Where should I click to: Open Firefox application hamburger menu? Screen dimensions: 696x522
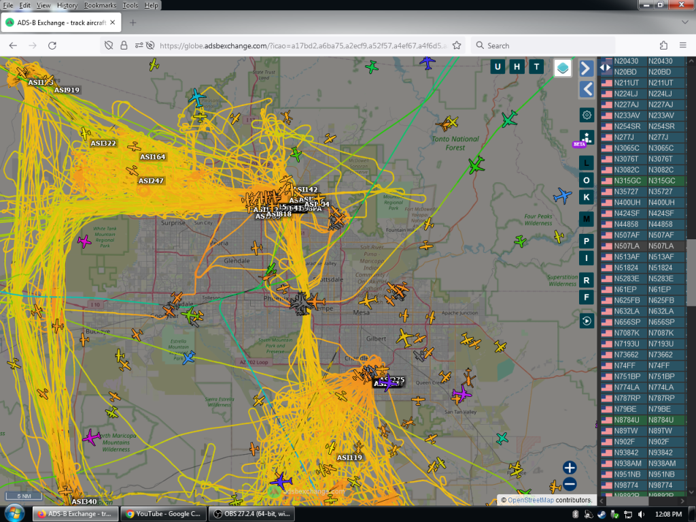point(682,46)
